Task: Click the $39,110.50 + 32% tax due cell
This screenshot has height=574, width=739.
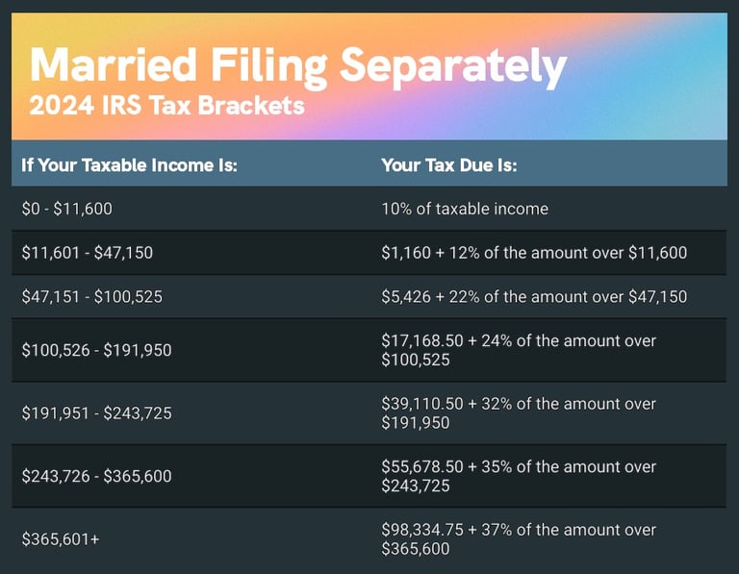Action: pyautogui.click(x=519, y=413)
